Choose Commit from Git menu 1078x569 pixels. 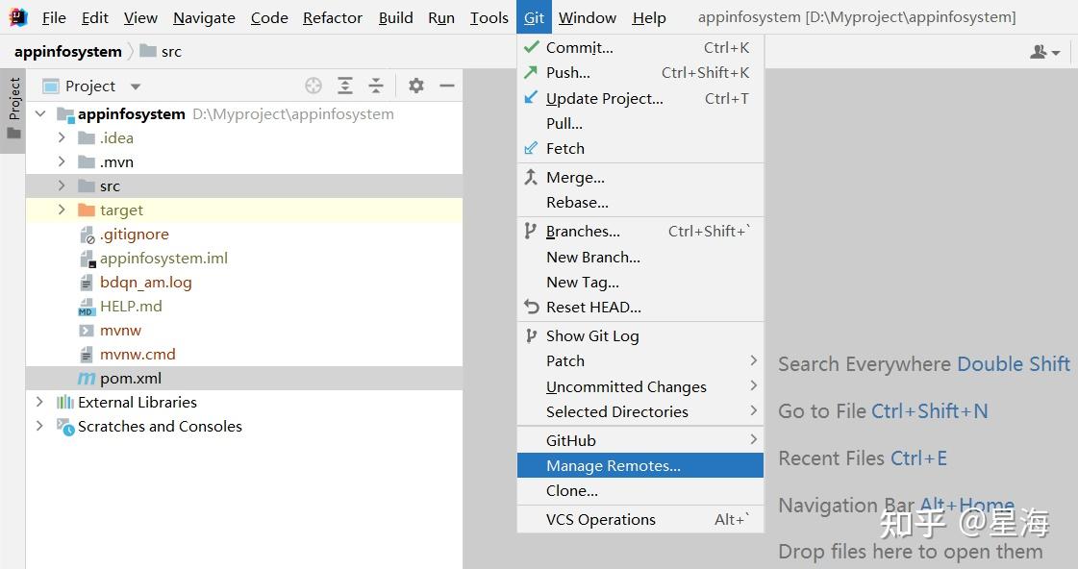[x=579, y=47]
